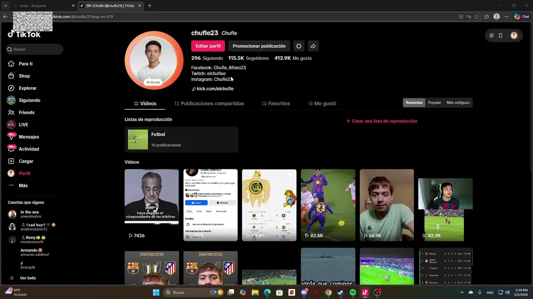Open the doge meme video with 24.8K views
533x299 pixels.
point(269,205)
